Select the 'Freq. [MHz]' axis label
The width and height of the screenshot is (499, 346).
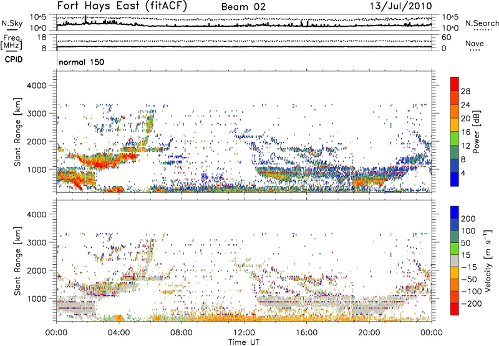coord(12,42)
